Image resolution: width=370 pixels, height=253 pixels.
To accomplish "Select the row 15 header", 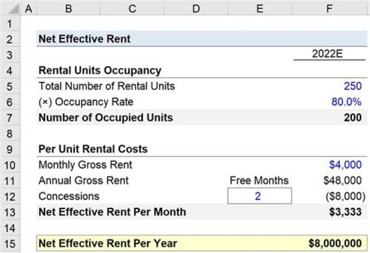I will pyautogui.click(x=10, y=243).
